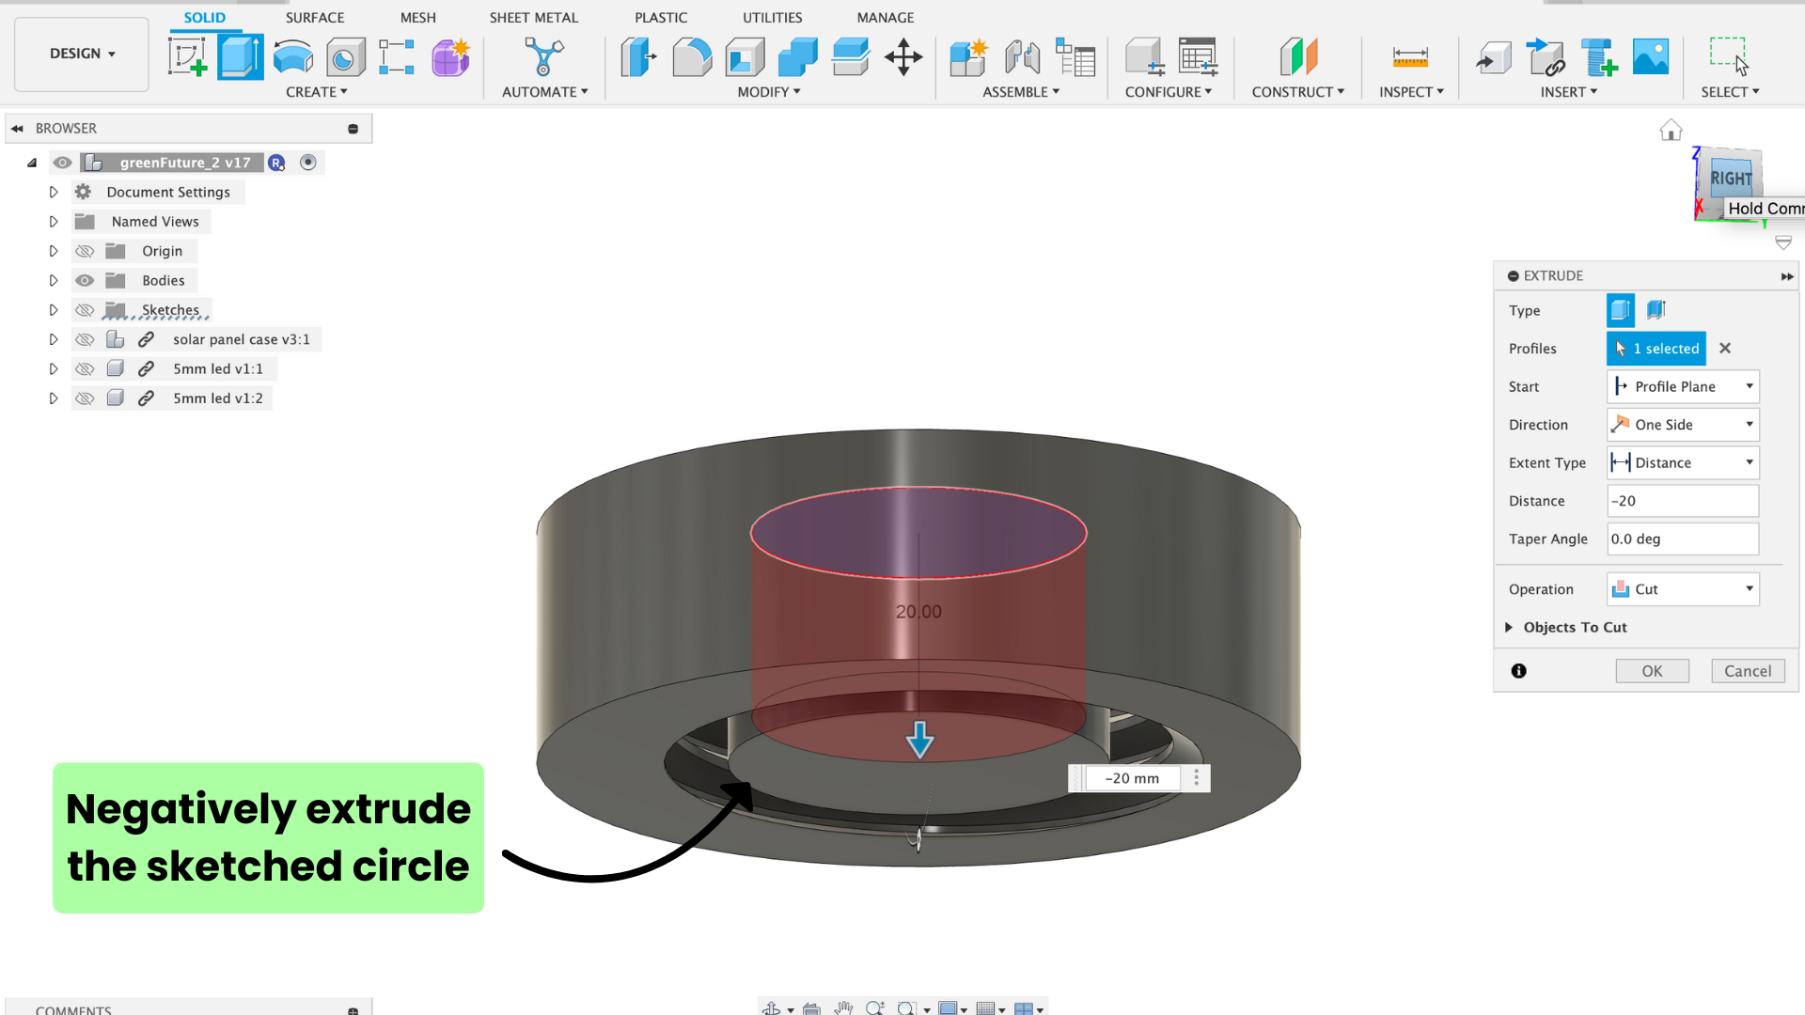Select the Insert Fastener bolt icon

point(1598,56)
